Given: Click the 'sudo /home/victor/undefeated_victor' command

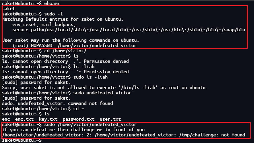Looking at the screenshot, I should tap(89, 124).
